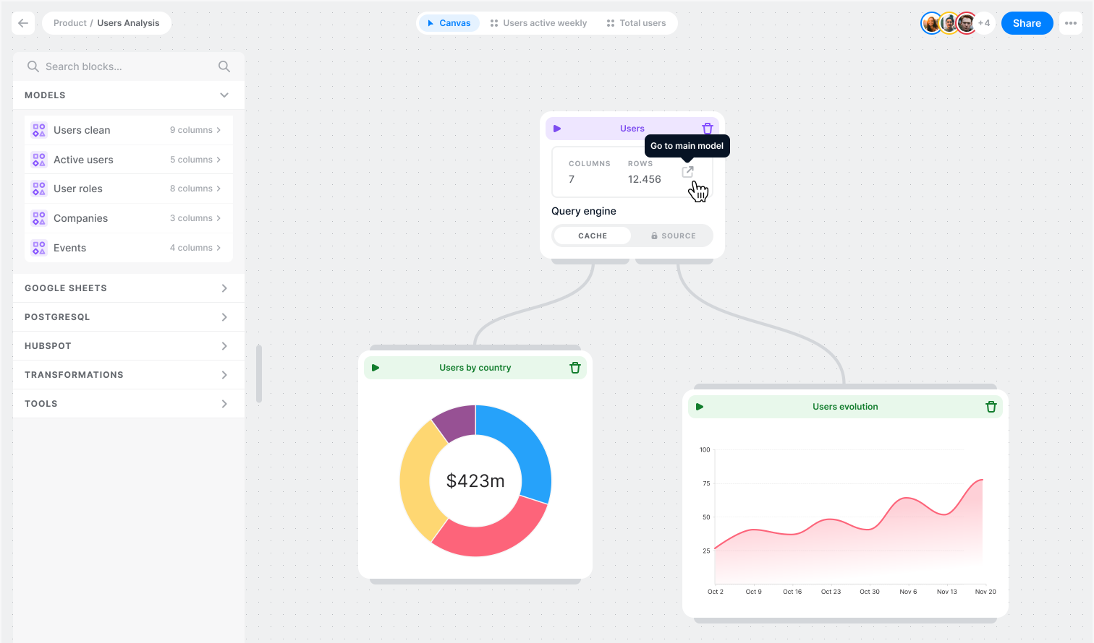Run the Users evolution block
Screen dimensions: 1094x643
click(700, 407)
